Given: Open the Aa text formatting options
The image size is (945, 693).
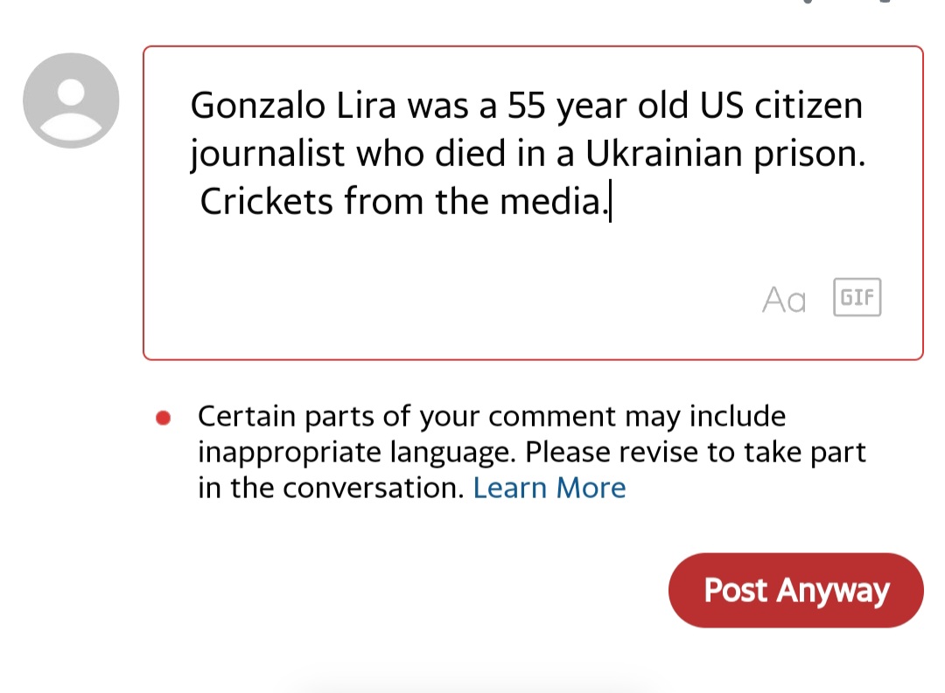Looking at the screenshot, I should pyautogui.click(x=783, y=300).
